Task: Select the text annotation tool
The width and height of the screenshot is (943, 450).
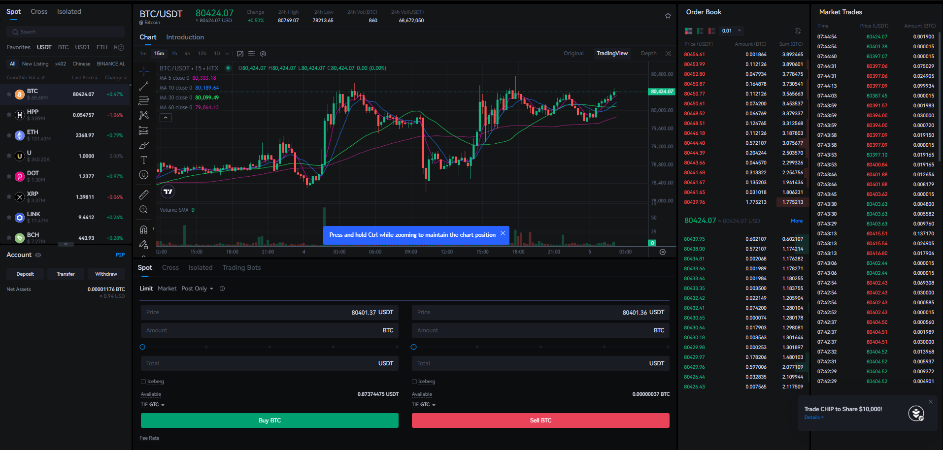Action: tap(143, 160)
